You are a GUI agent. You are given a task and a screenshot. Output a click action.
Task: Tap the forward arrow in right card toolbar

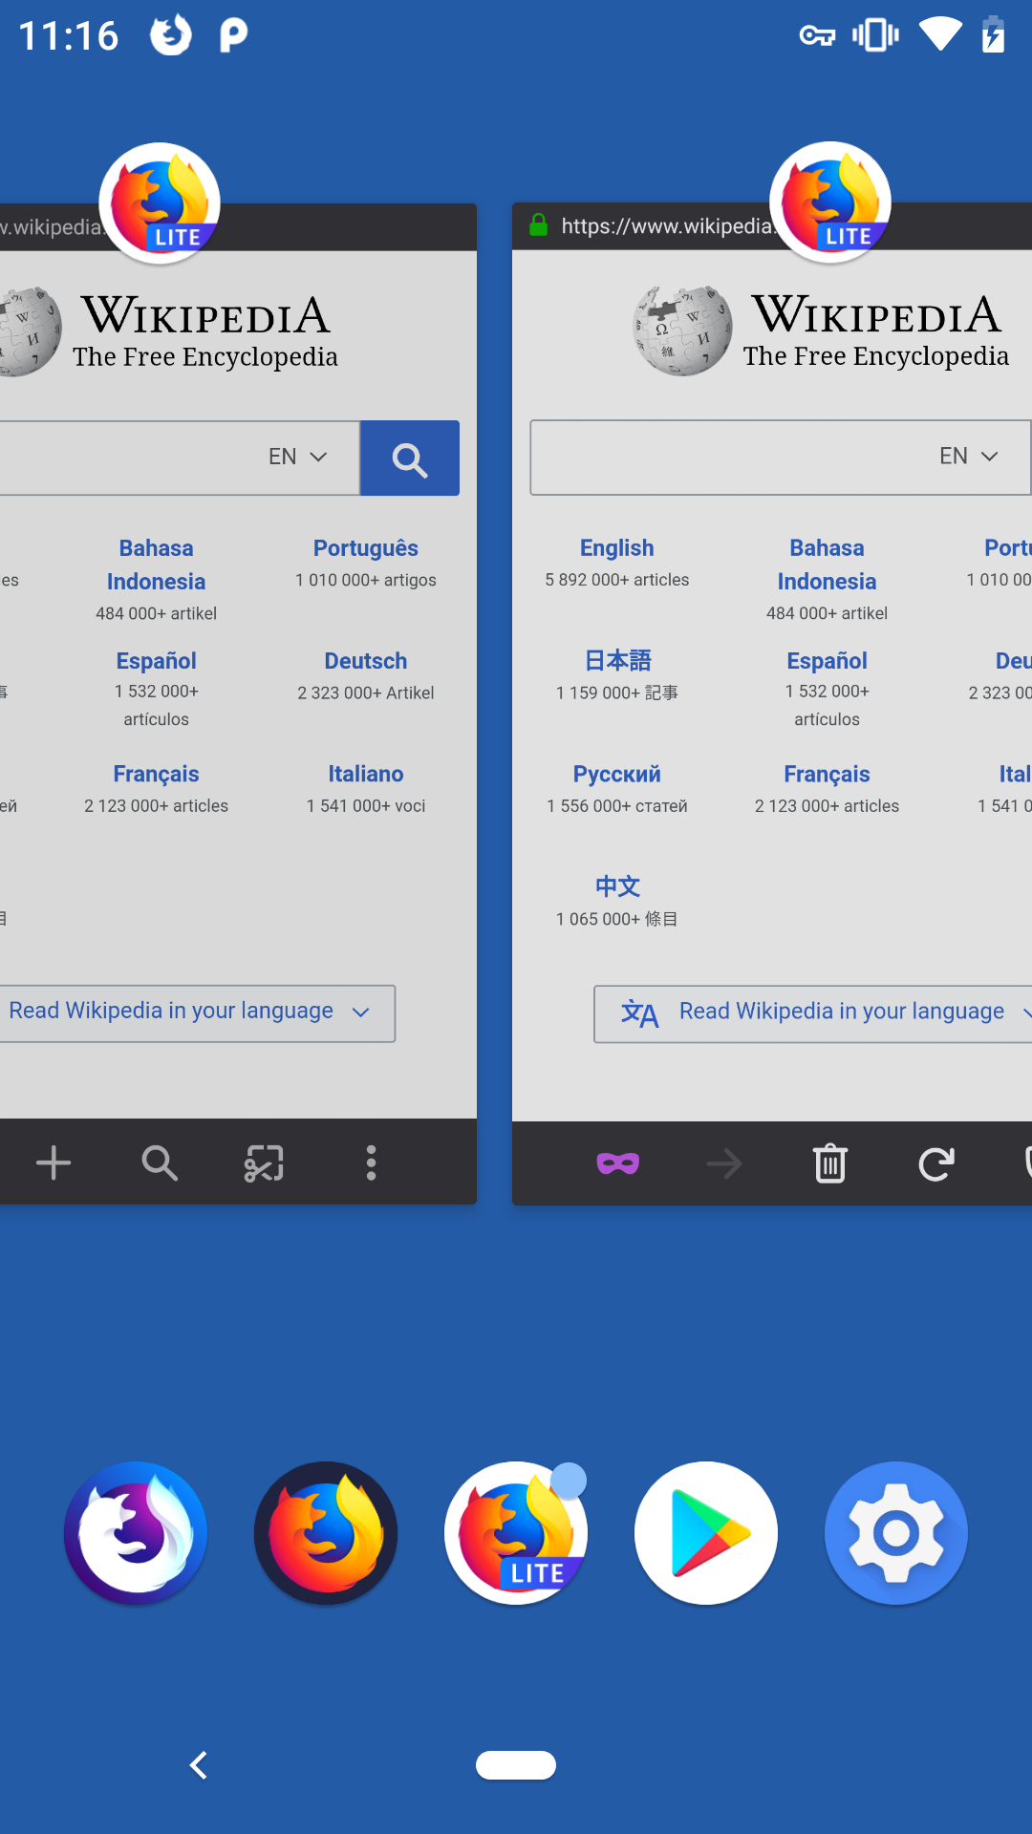tap(723, 1163)
